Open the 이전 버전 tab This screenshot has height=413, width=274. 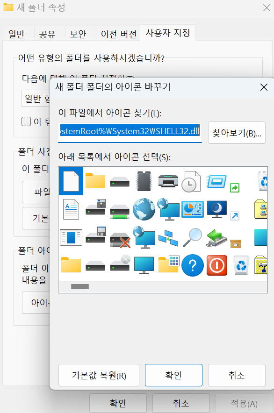pyautogui.click(x=119, y=34)
